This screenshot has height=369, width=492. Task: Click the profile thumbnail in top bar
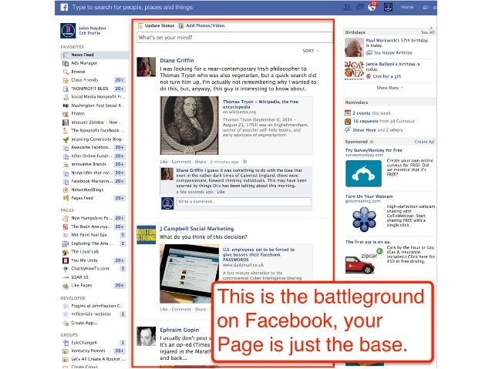(388, 7)
